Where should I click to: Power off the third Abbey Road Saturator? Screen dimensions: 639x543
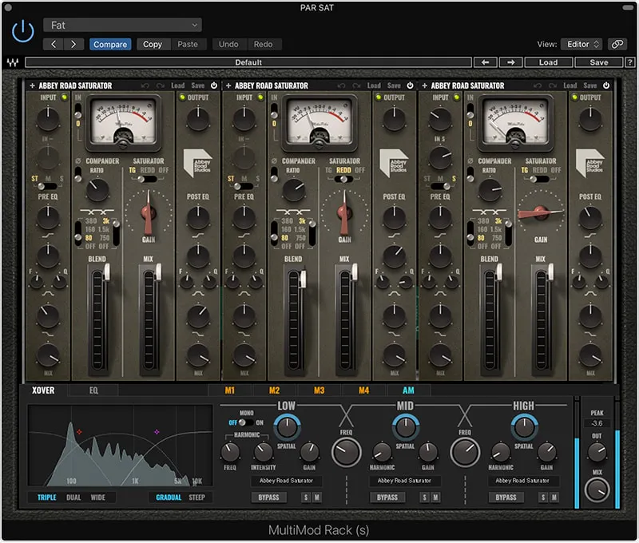click(606, 85)
